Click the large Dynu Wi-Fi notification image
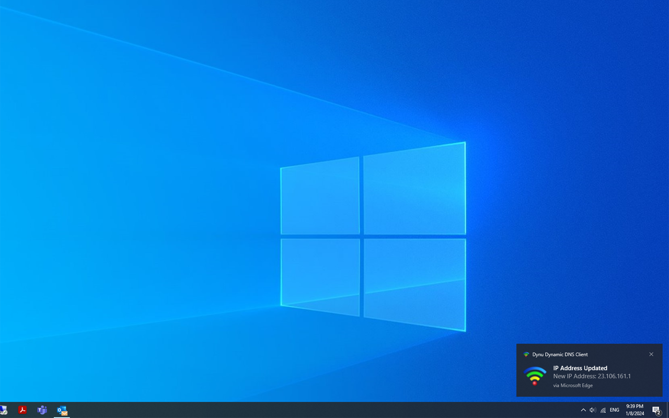 535,376
